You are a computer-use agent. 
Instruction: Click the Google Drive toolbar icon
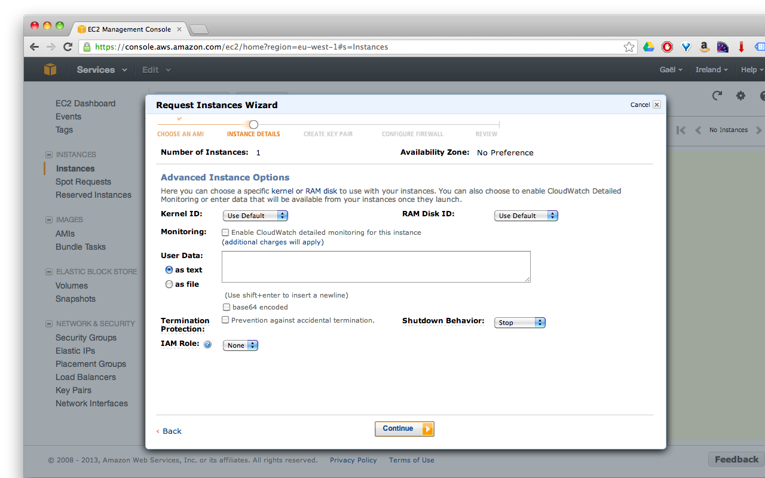649,46
